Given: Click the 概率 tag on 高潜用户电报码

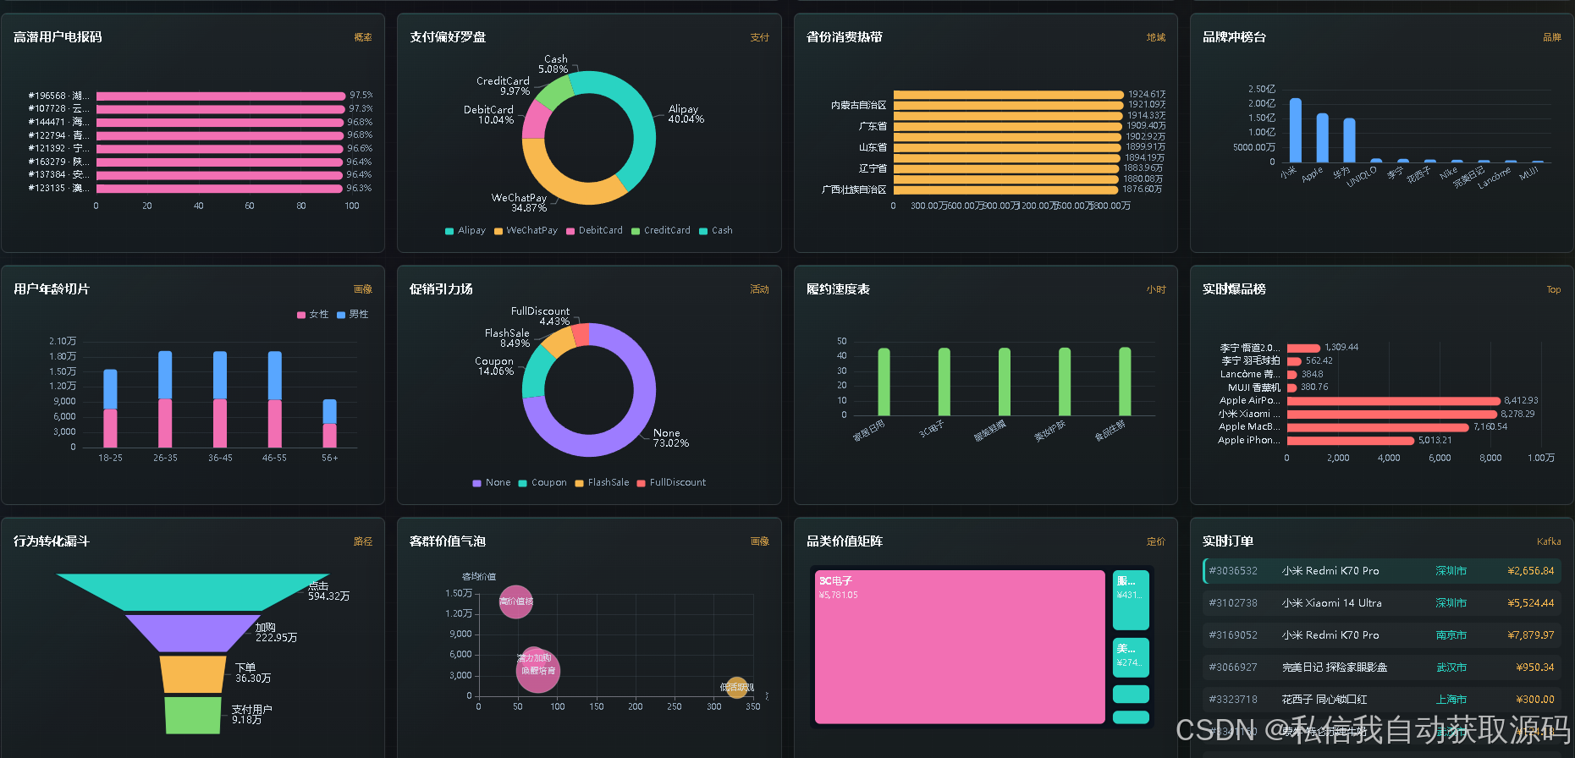Looking at the screenshot, I should click(363, 37).
